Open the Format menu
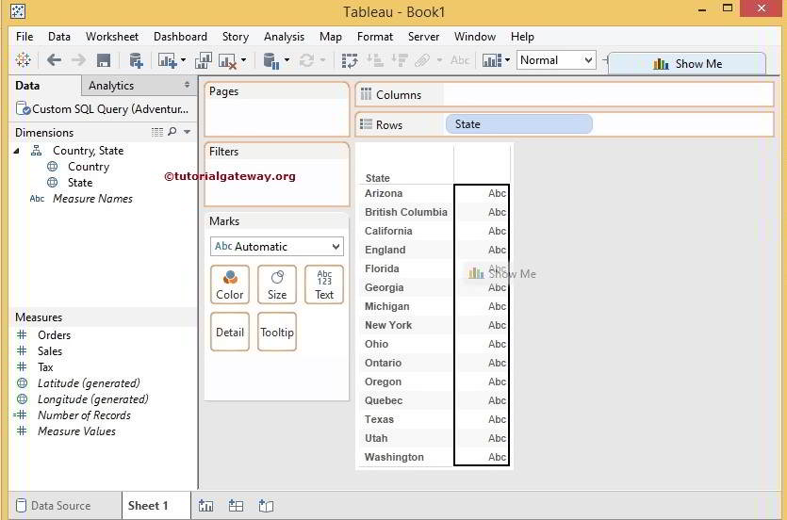The image size is (787, 520). click(375, 37)
